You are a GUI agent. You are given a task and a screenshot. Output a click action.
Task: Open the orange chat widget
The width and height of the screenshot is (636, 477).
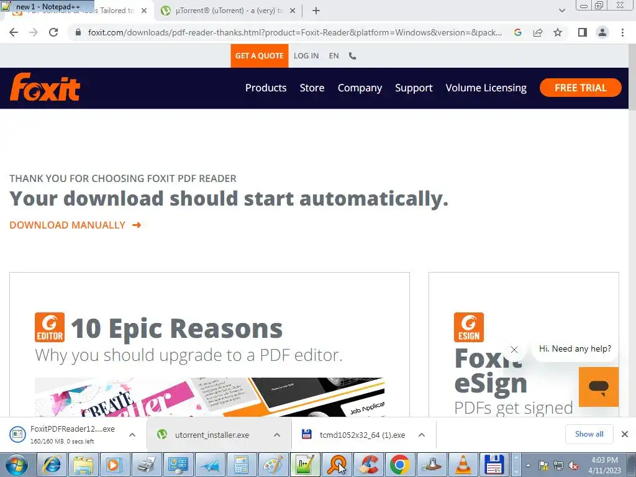tap(599, 386)
